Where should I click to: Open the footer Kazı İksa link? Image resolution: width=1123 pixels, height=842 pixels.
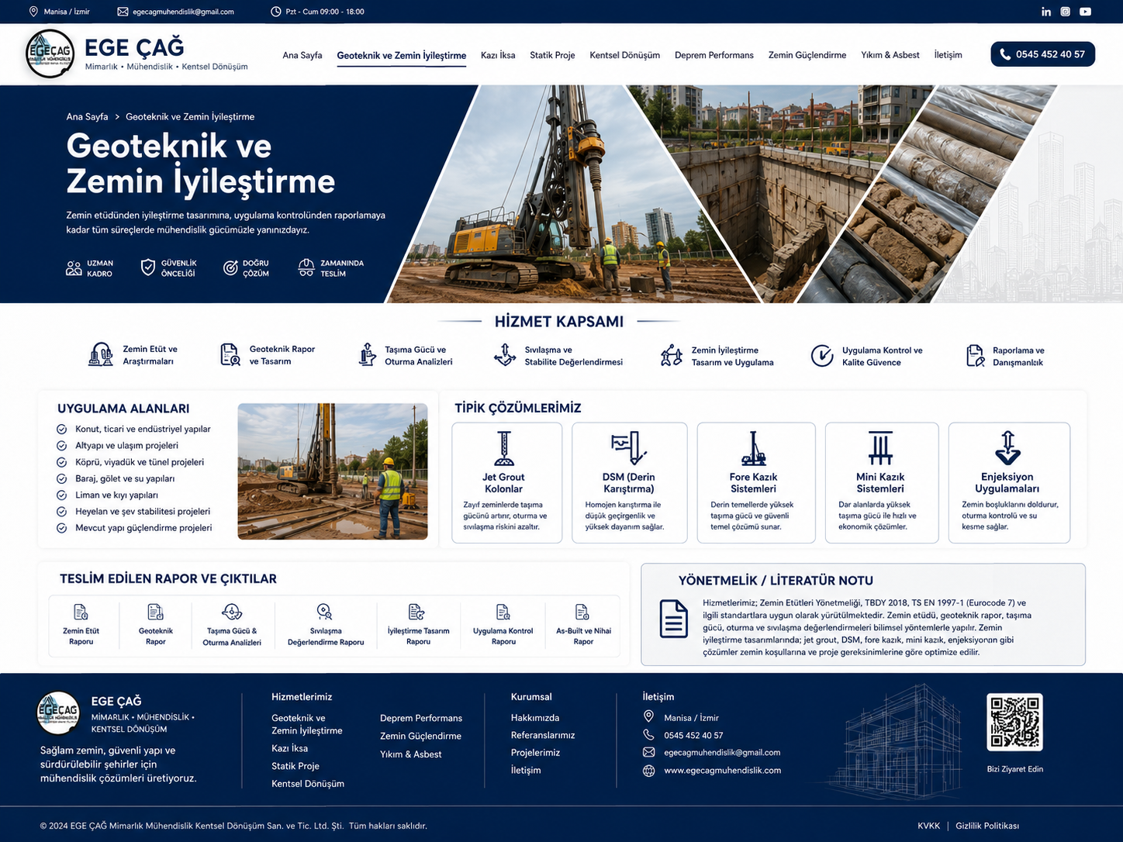[289, 749]
